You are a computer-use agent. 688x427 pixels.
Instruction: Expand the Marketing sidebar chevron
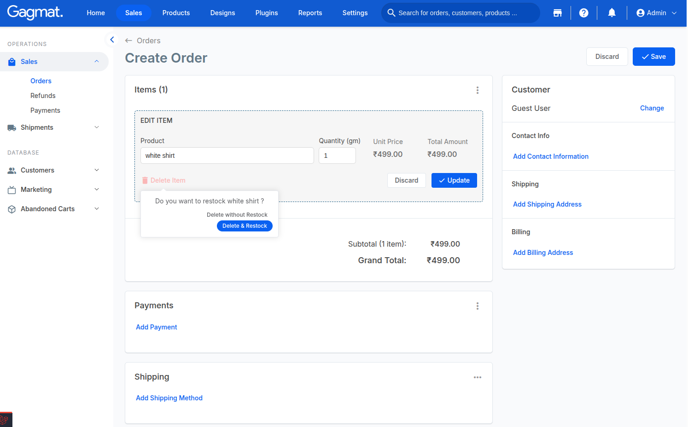[x=97, y=190]
